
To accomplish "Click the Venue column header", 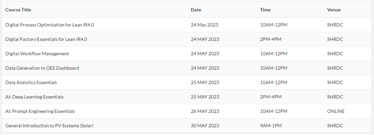I will [334, 10].
